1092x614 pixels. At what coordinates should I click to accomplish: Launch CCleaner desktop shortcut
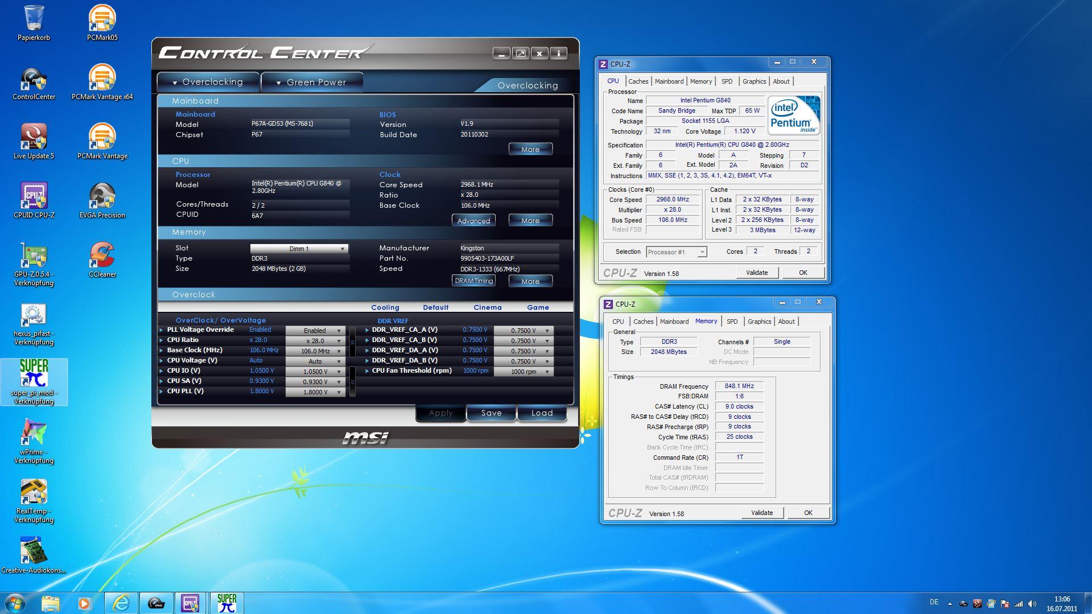click(102, 260)
